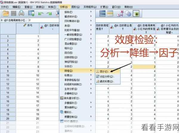Click the redo arrow icon
This screenshot has width=179, height=133.
click(49, 14)
